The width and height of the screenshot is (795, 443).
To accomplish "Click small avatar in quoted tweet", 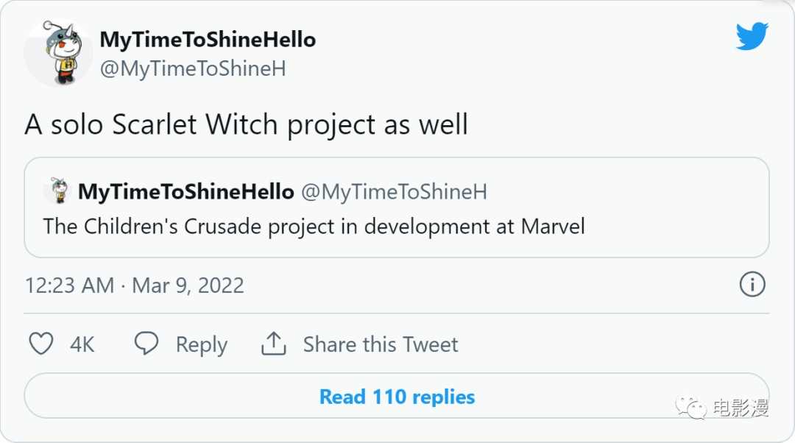I will 56,191.
